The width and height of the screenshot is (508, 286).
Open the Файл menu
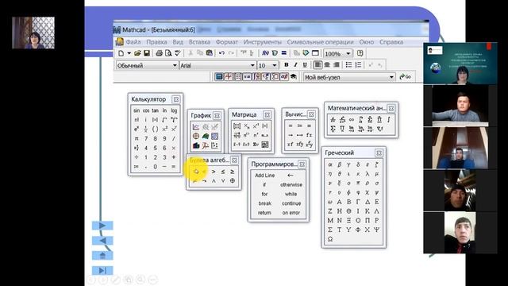click(x=133, y=42)
